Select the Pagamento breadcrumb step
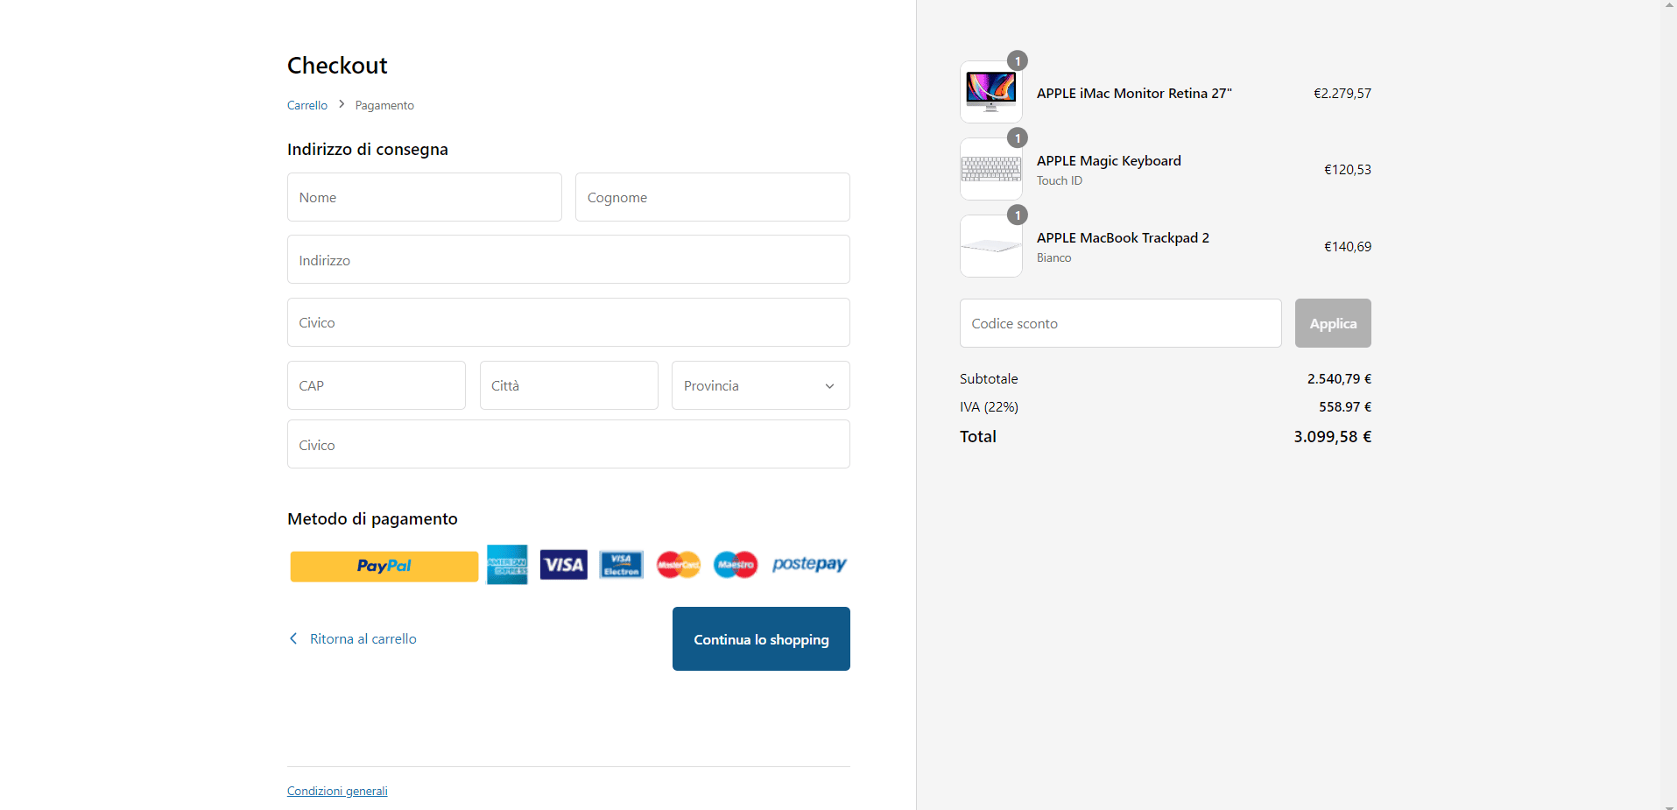Screen dimensions: 1677x810 click(x=384, y=105)
